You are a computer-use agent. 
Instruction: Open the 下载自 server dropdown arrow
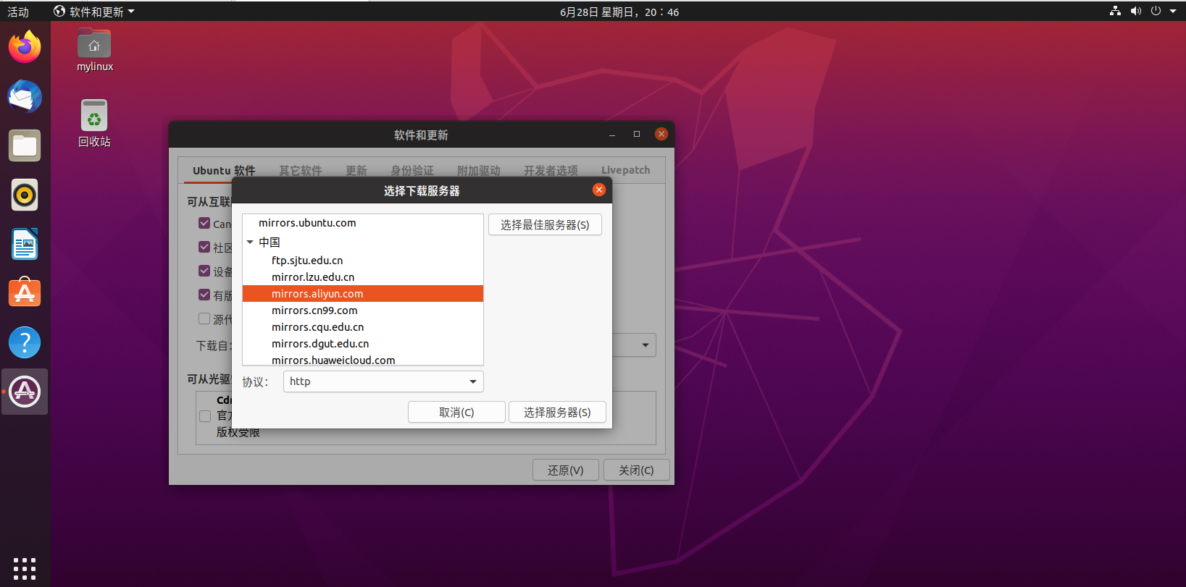click(645, 345)
